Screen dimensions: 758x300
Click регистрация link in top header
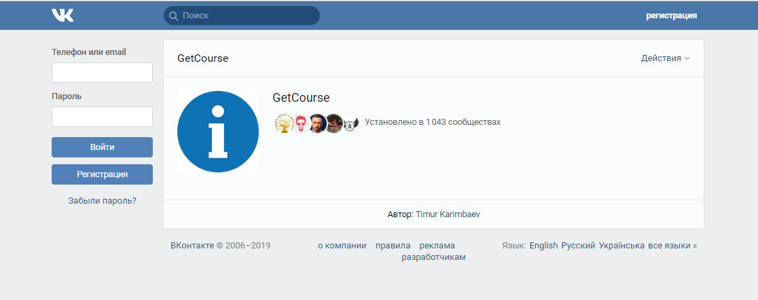tap(672, 16)
